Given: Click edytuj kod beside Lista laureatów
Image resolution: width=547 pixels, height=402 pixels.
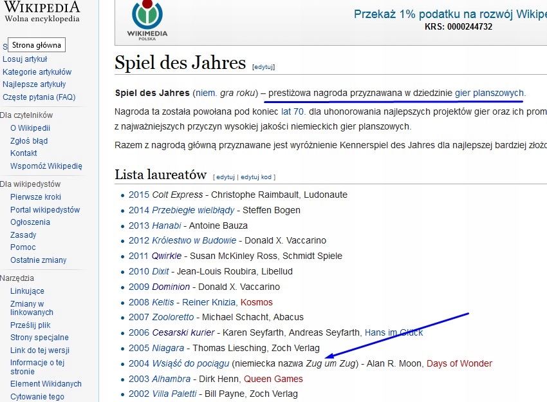Looking at the screenshot, I should click(256, 177).
